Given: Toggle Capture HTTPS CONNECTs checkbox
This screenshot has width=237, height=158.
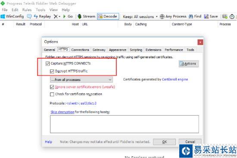Looking at the screenshot, I should pyautogui.click(x=47, y=63).
